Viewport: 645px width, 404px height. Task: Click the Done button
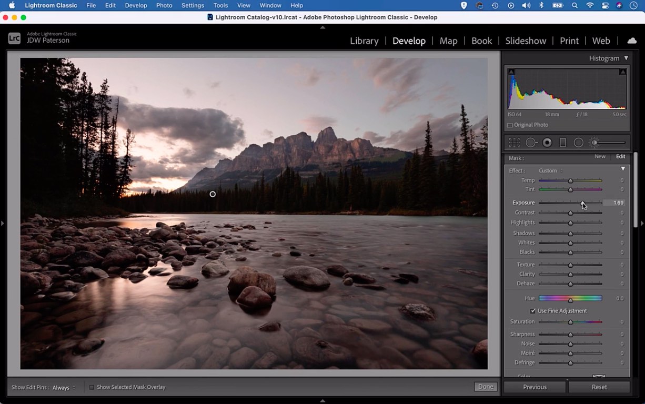(485, 387)
